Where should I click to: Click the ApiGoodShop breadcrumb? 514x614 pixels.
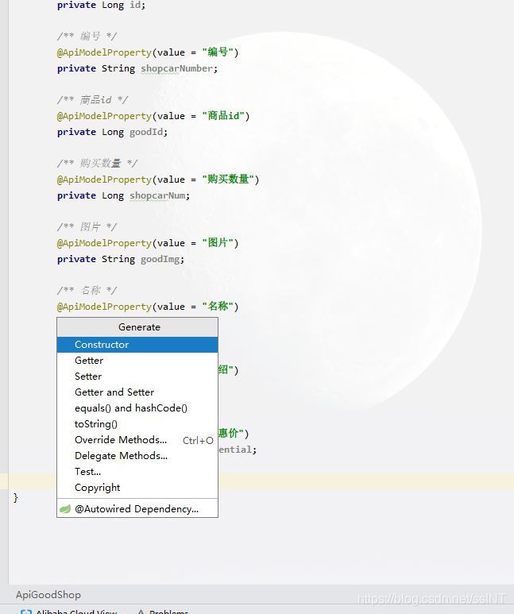pyautogui.click(x=48, y=594)
